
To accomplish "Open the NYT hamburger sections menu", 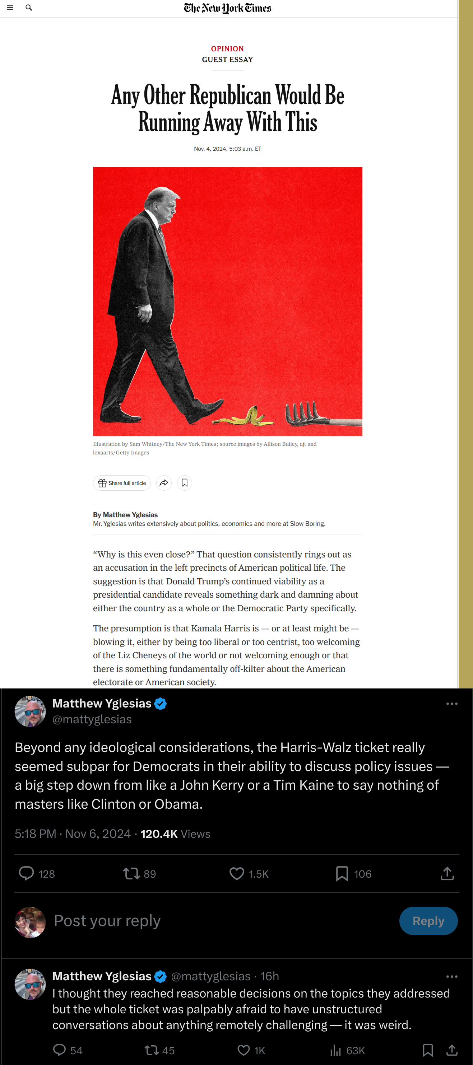I will point(10,8).
